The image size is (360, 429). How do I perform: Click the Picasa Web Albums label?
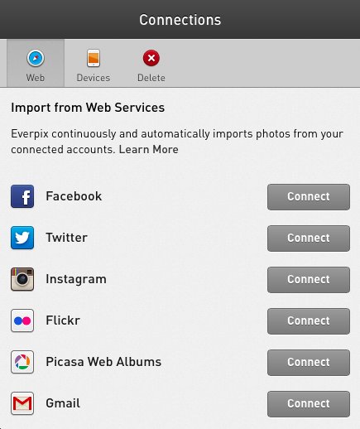tap(103, 362)
